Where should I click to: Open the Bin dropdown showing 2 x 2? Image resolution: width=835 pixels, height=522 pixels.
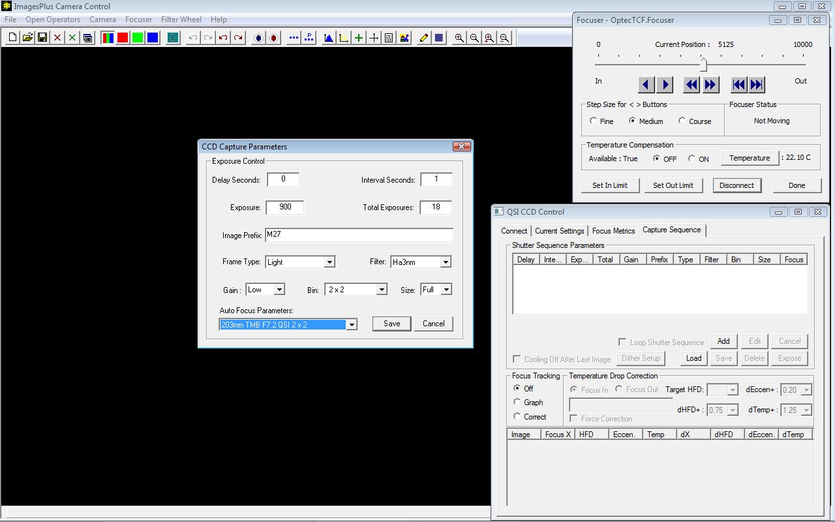click(x=382, y=290)
